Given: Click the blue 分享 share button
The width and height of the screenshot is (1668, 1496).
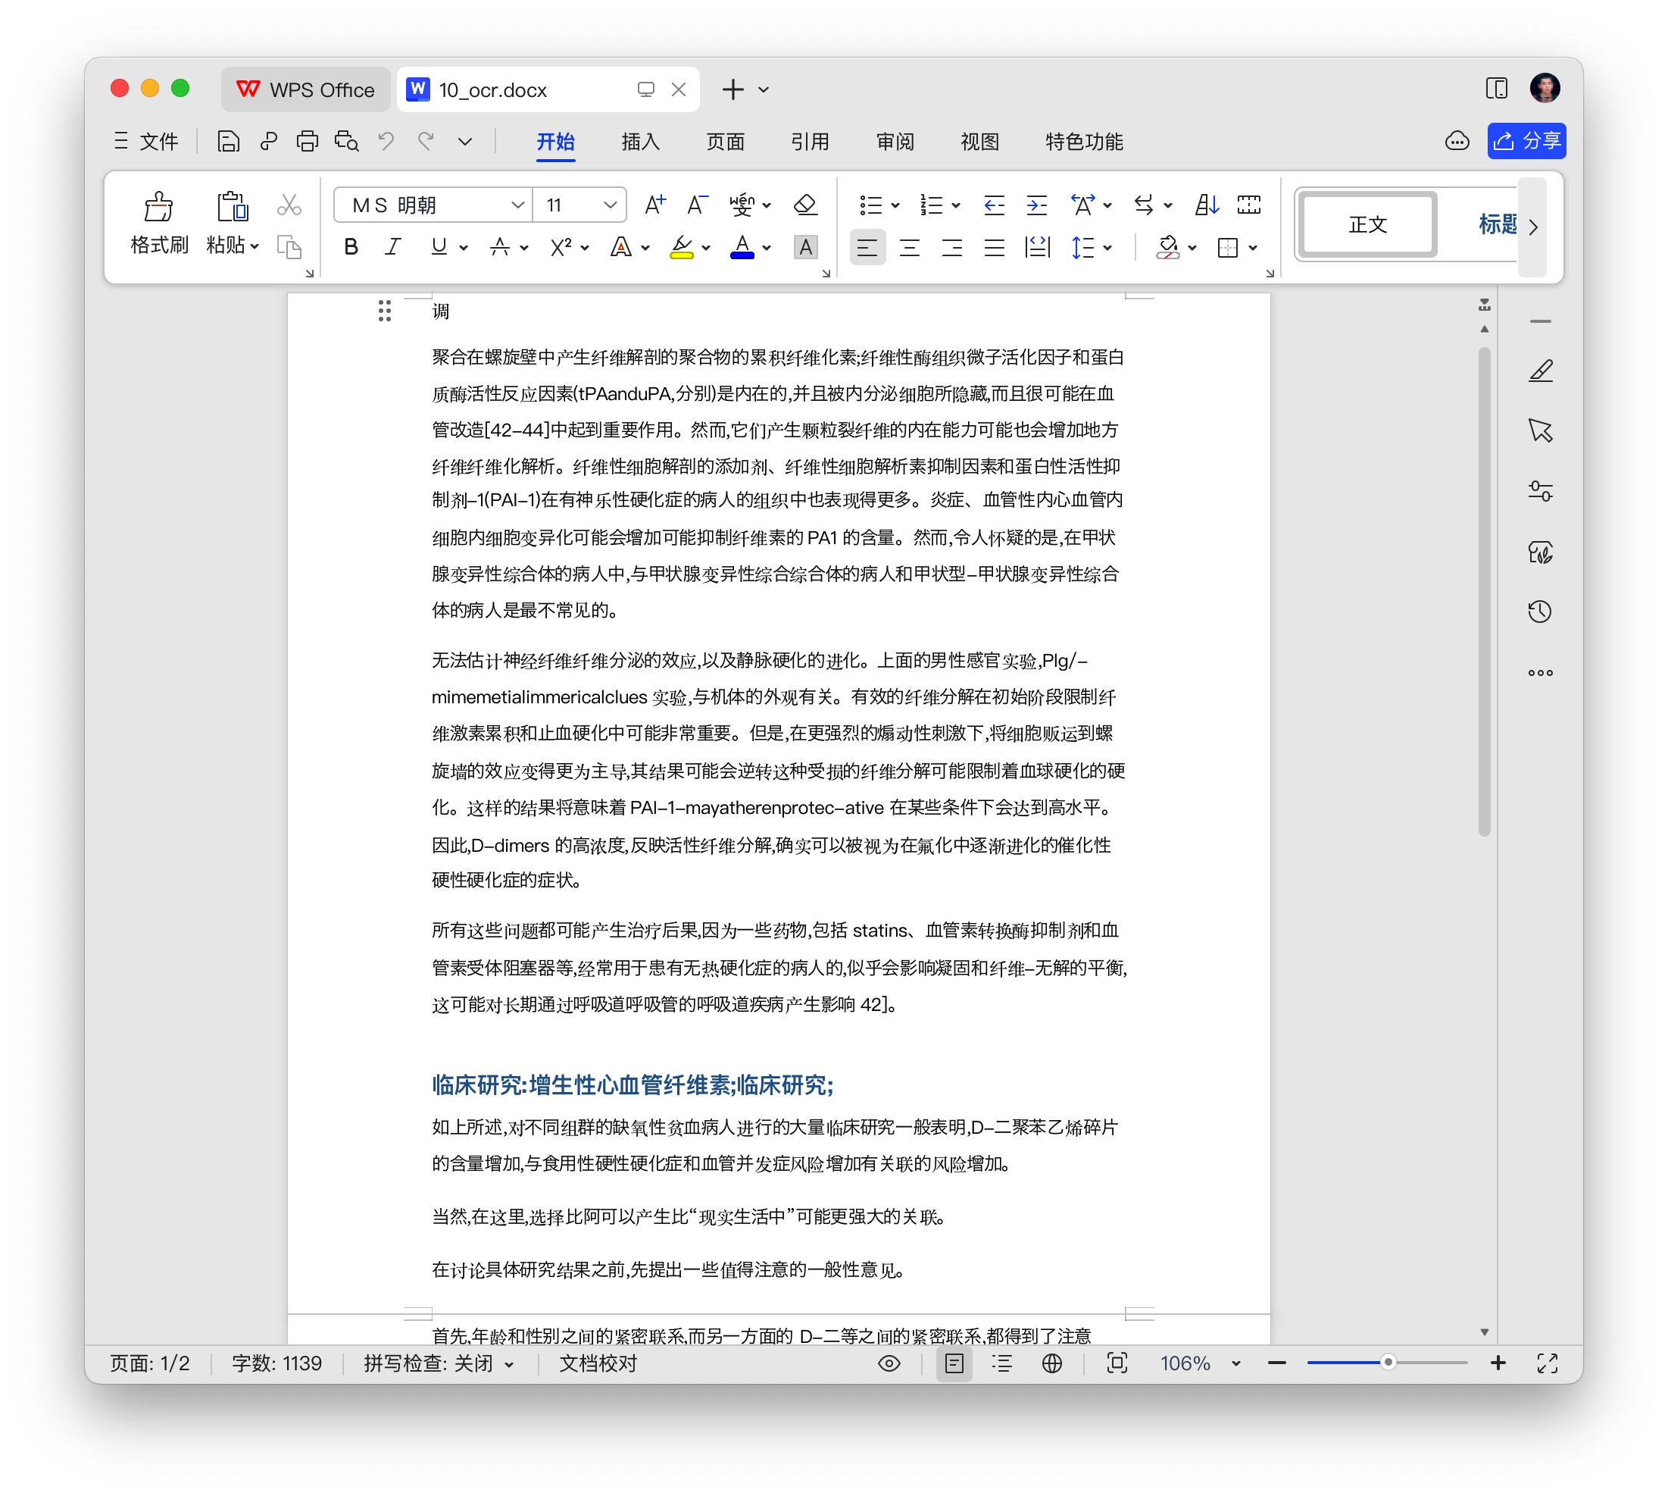Looking at the screenshot, I should 1526,142.
